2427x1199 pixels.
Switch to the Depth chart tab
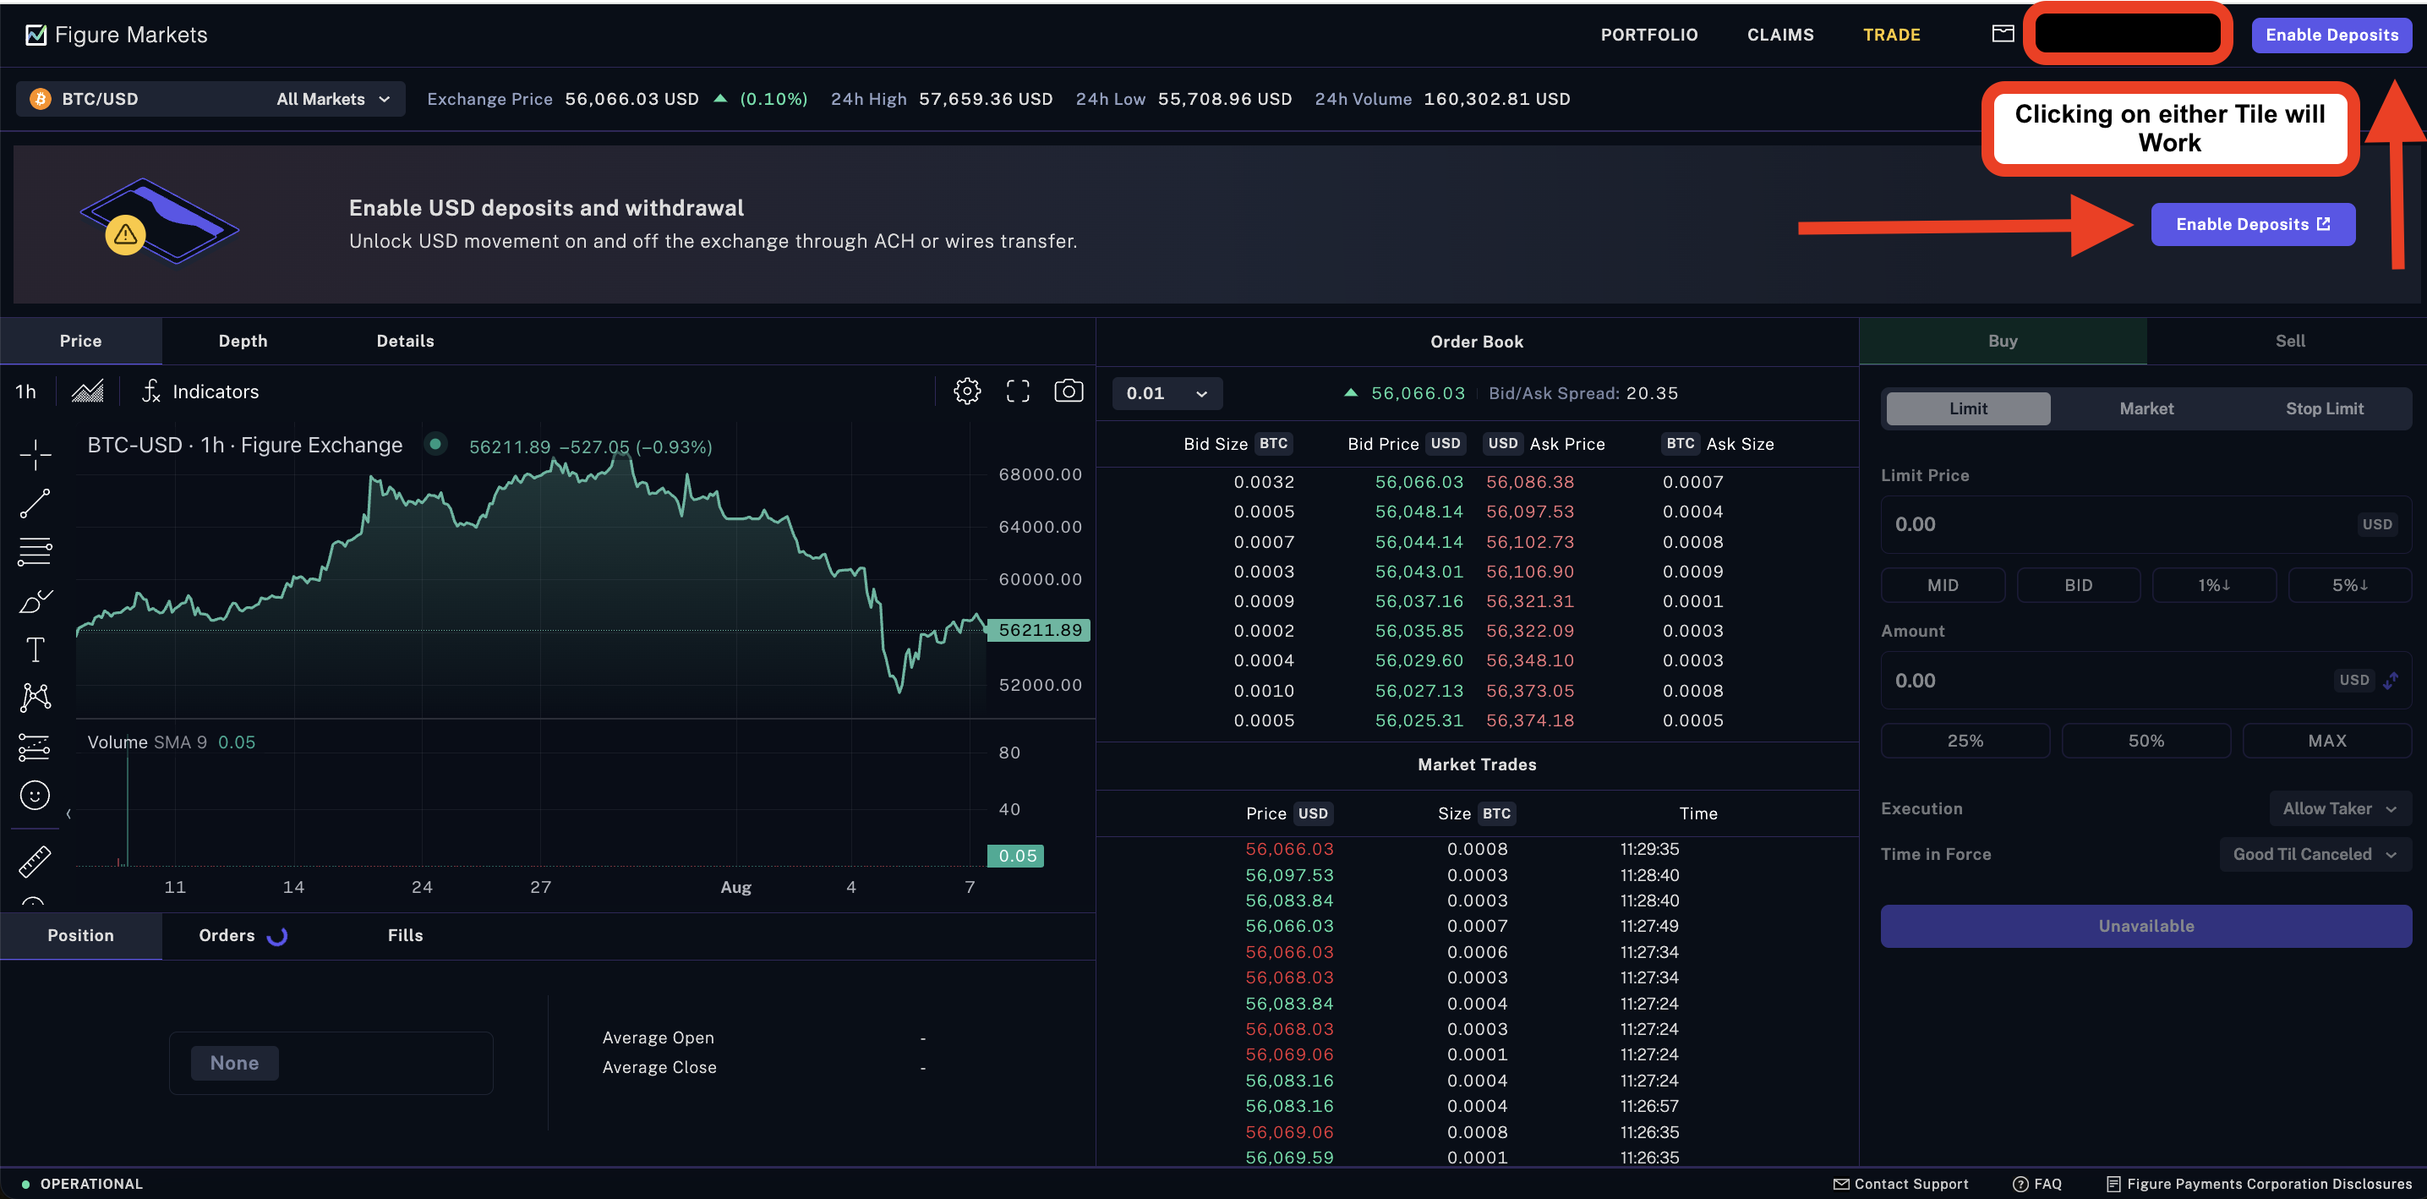tap(243, 342)
